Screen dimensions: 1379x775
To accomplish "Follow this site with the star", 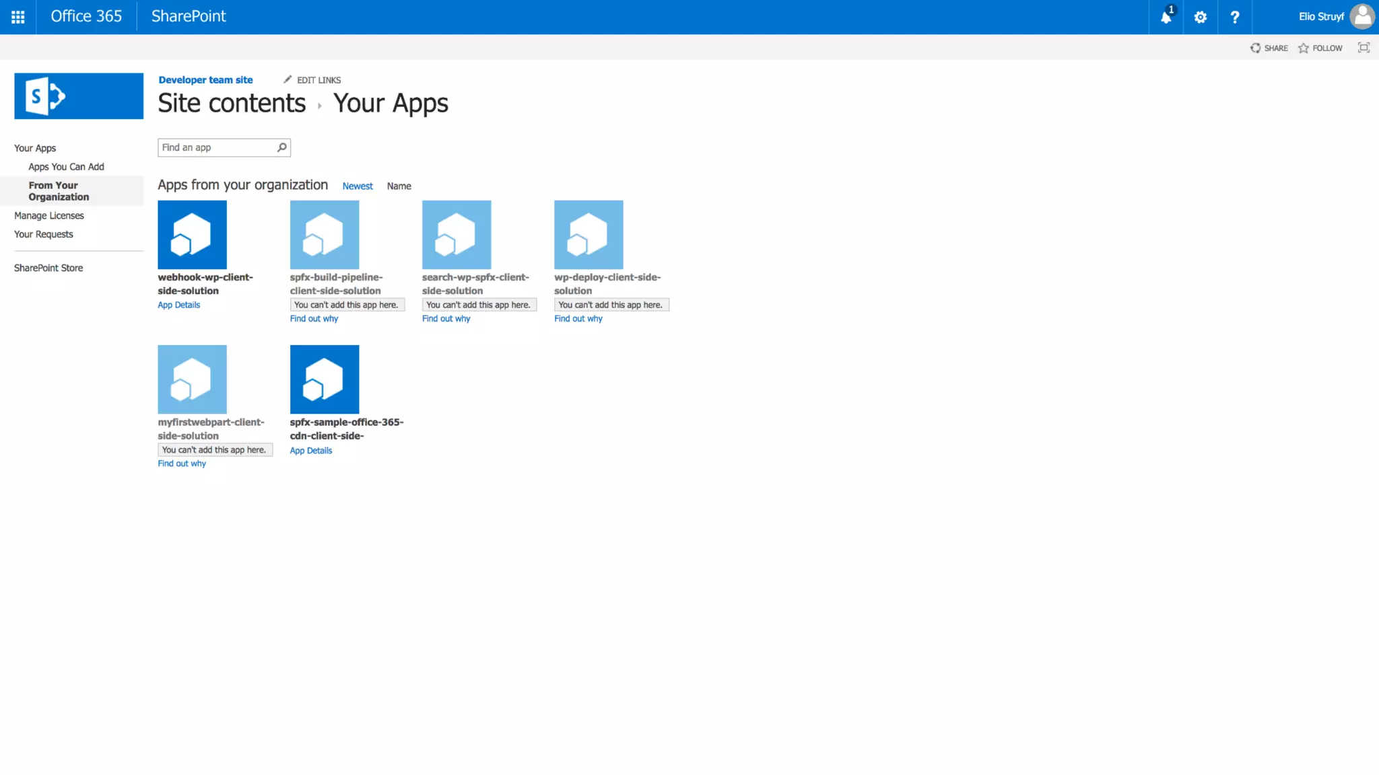I will click(x=1320, y=48).
